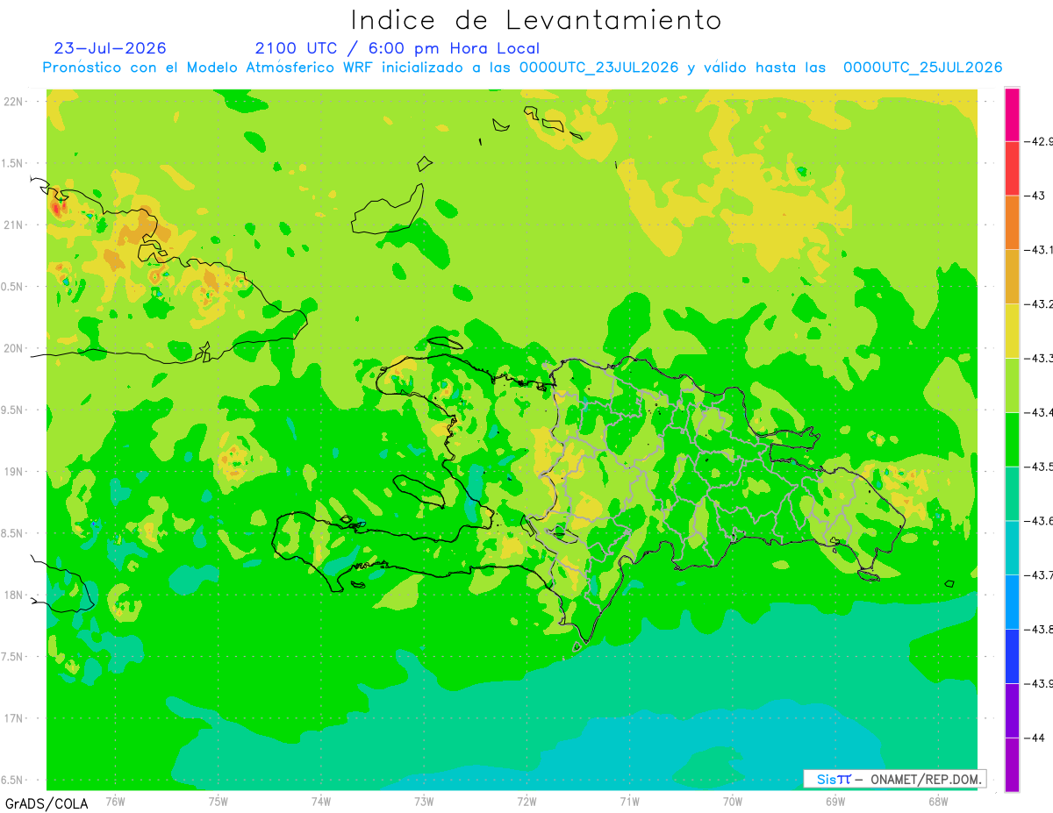Click the '-43.3' legend value
Image resolution: width=1053 pixels, height=813 pixels.
pos(1039,358)
